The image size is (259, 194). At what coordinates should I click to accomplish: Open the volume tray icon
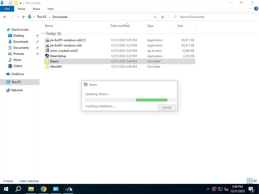(x=226, y=189)
